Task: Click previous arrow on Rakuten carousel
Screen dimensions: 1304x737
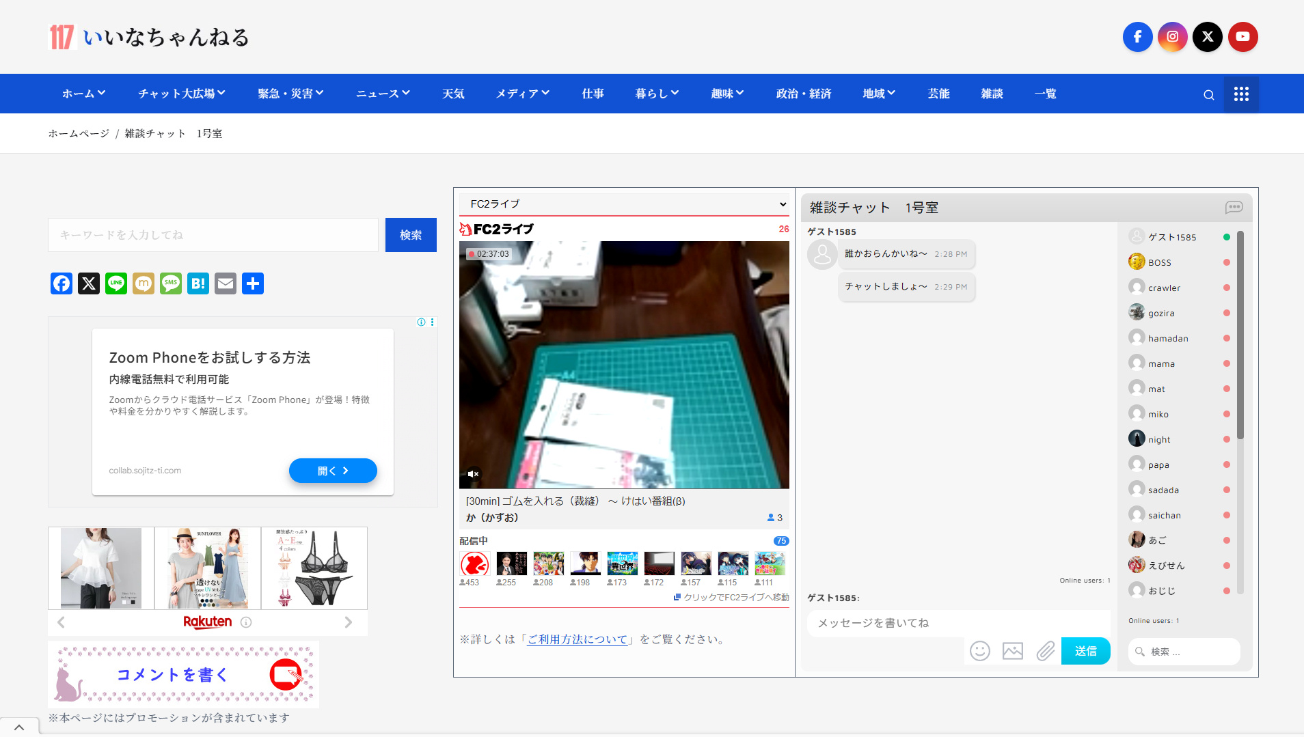Action: [61, 622]
